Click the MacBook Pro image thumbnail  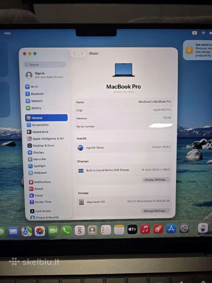(x=123, y=70)
